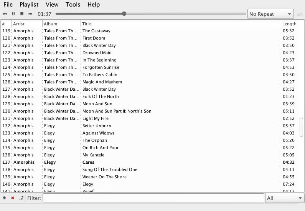This screenshot has width=305, height=211.
Task: Skip to the previous track
Action: pyautogui.click(x=5, y=14)
